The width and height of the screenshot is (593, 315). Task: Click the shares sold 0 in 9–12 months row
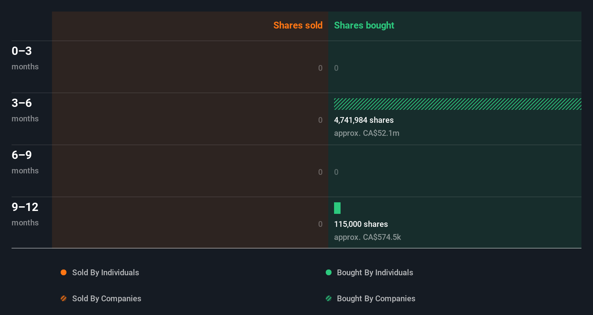[x=320, y=224]
